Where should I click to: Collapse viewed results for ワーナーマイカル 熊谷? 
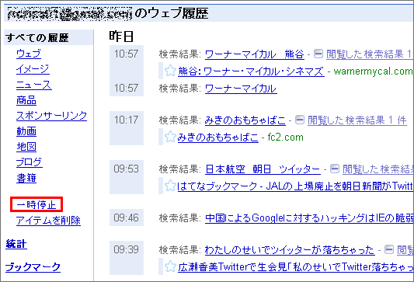tap(318, 54)
